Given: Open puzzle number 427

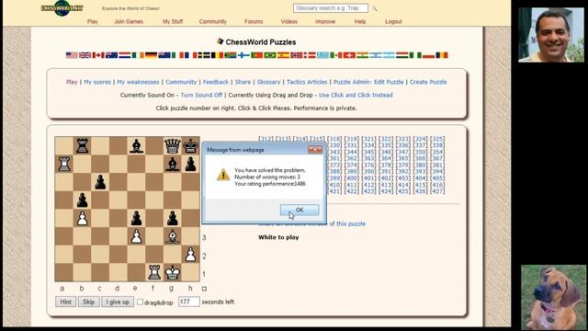Looking at the screenshot, I should pos(437,191).
